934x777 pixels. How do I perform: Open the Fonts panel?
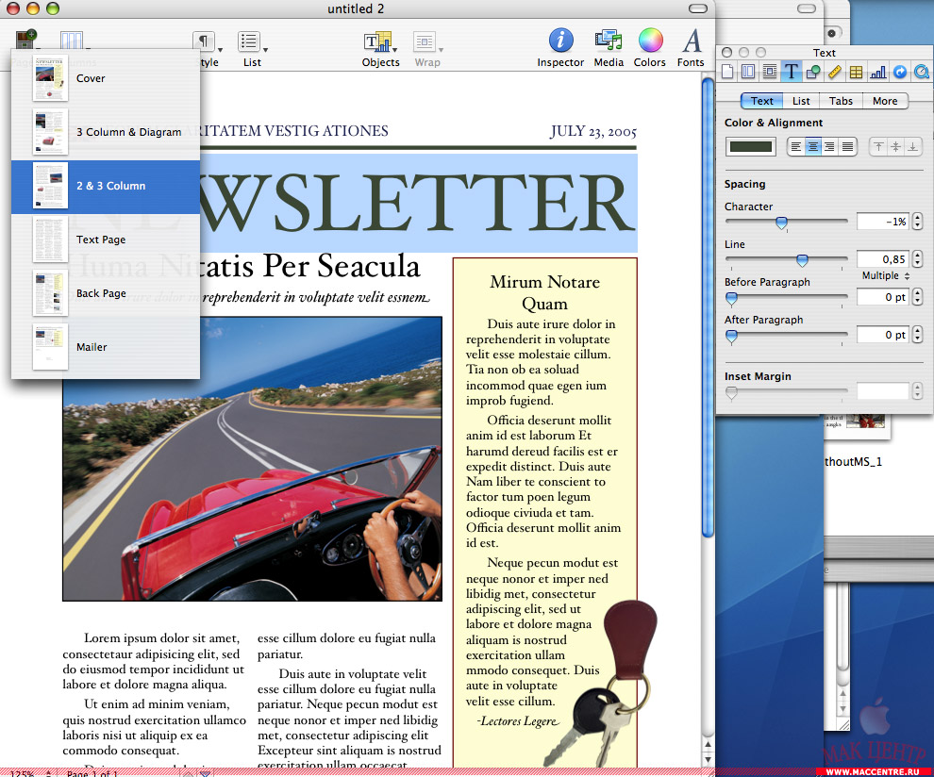[x=691, y=41]
